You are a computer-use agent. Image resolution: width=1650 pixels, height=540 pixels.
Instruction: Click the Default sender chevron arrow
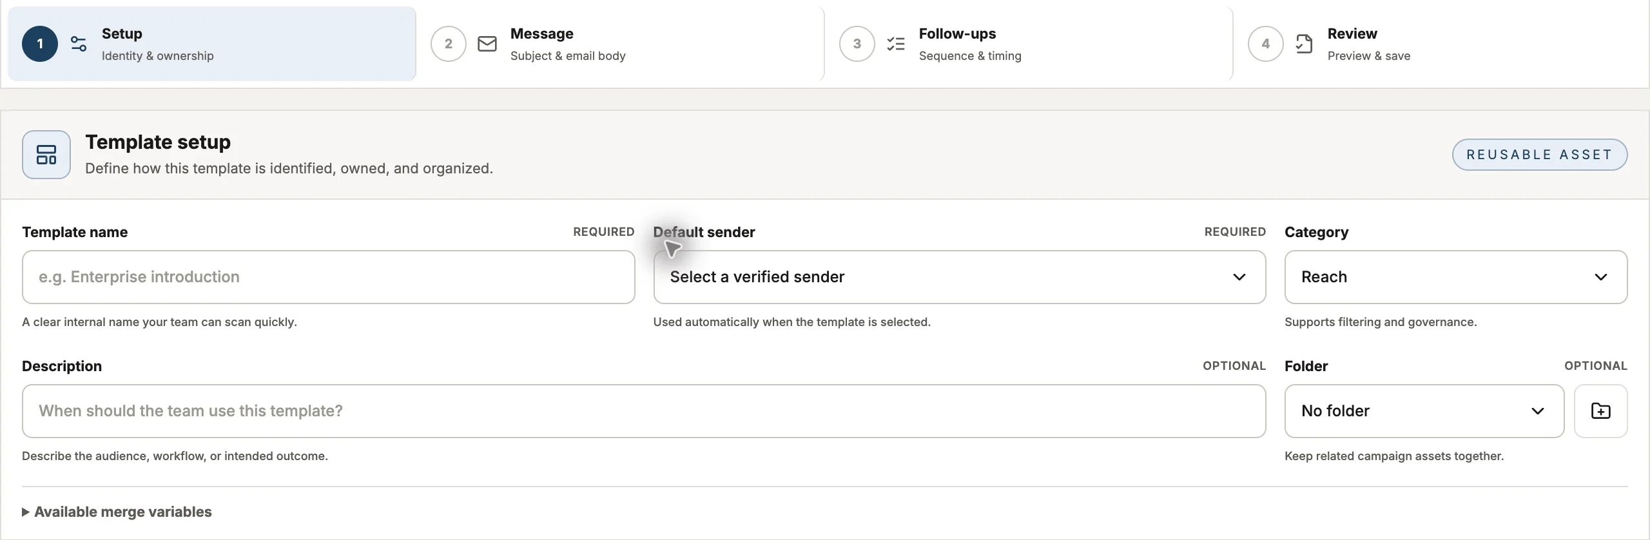pos(1239,277)
